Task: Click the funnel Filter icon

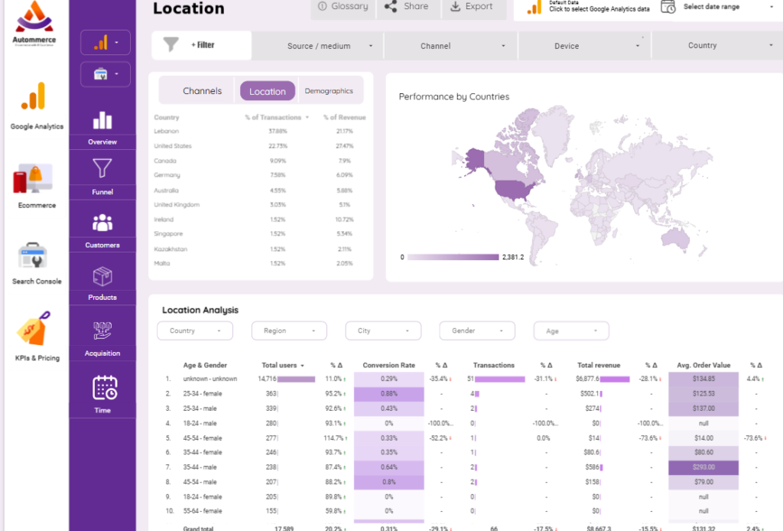Action: (171, 45)
